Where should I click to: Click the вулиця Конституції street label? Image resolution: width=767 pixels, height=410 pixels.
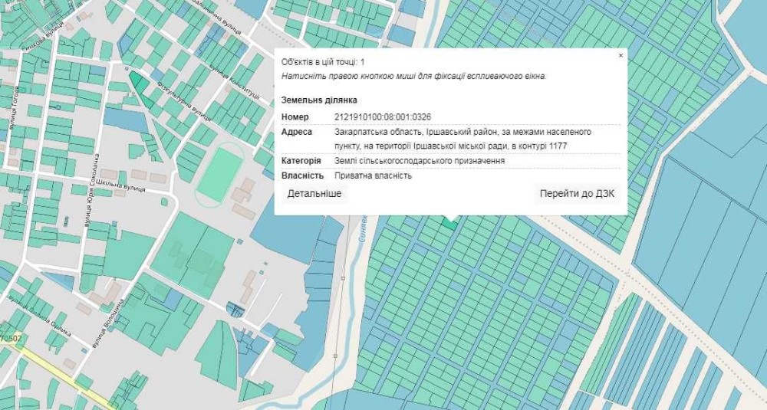tap(234, 80)
